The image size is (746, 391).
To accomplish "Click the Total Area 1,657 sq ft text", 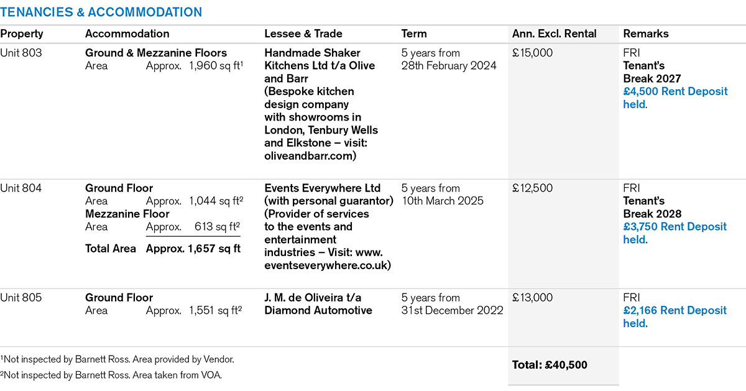I will point(163,249).
